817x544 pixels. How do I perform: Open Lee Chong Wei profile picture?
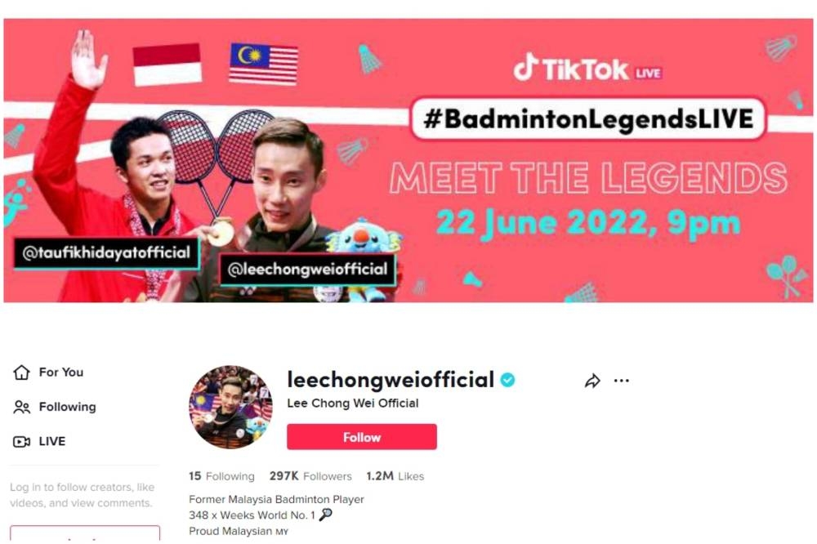pyautogui.click(x=230, y=407)
